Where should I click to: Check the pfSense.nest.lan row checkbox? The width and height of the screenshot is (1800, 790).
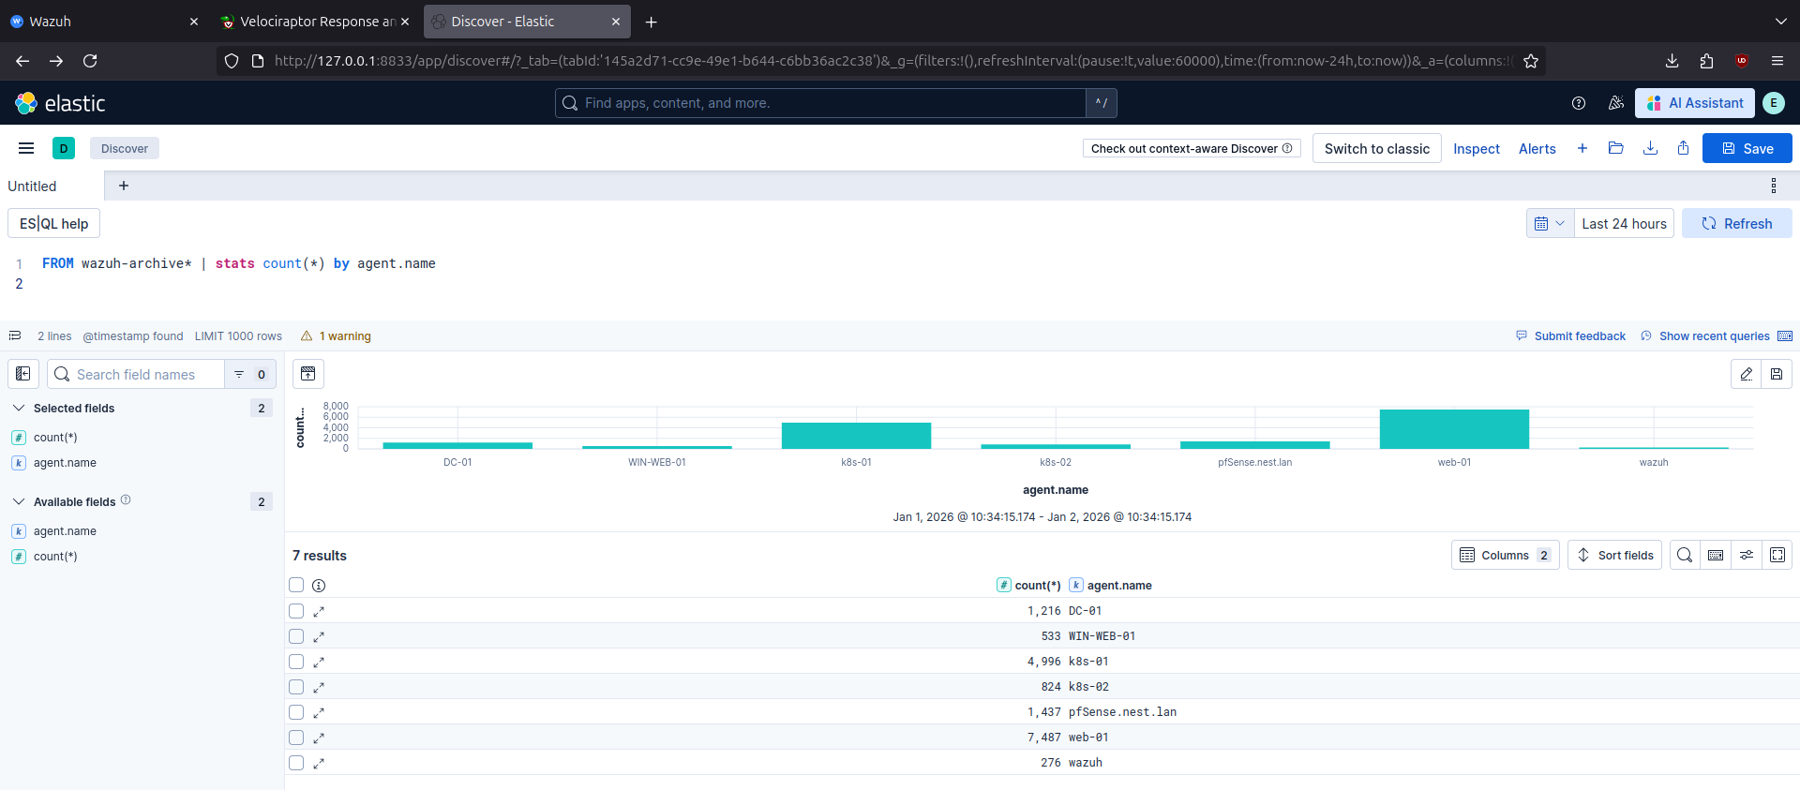[x=296, y=712]
